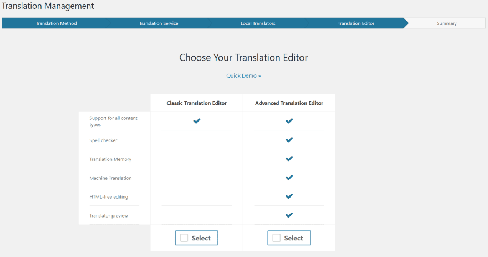
Task: Click the Machine Translation feature label
Action: [110, 178]
